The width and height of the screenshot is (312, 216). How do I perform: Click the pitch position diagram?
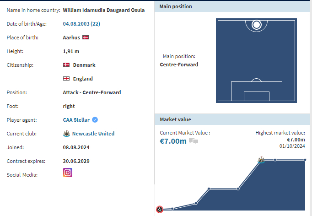256,61
